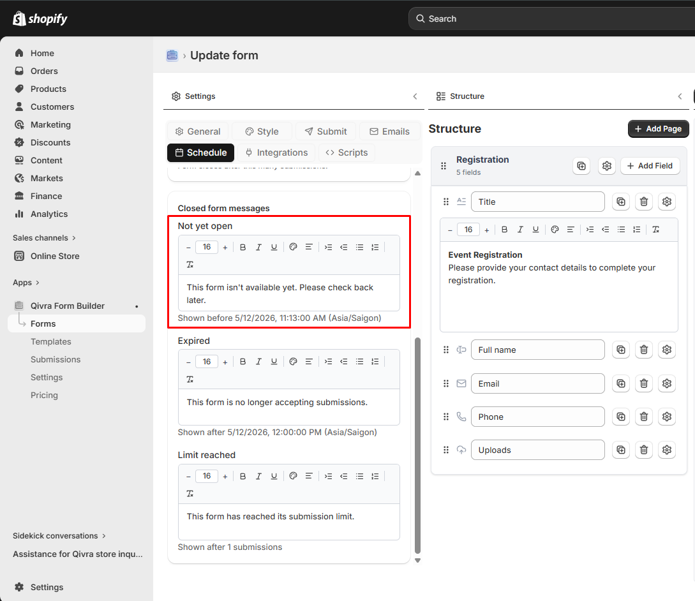Click the Add Field button
This screenshot has width=695, height=601.
[650, 166]
